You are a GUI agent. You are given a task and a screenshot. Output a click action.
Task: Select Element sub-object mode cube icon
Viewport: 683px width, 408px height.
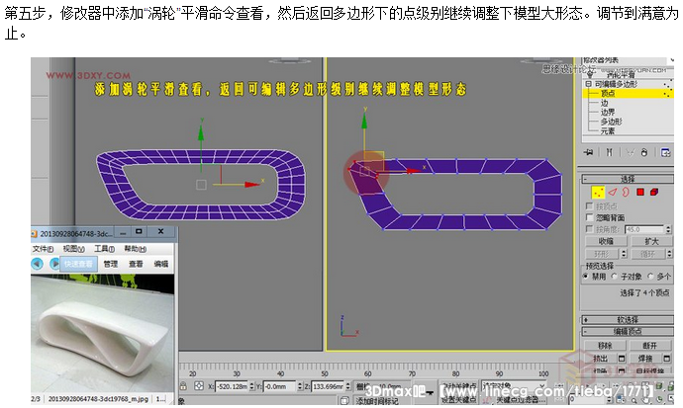(654, 192)
